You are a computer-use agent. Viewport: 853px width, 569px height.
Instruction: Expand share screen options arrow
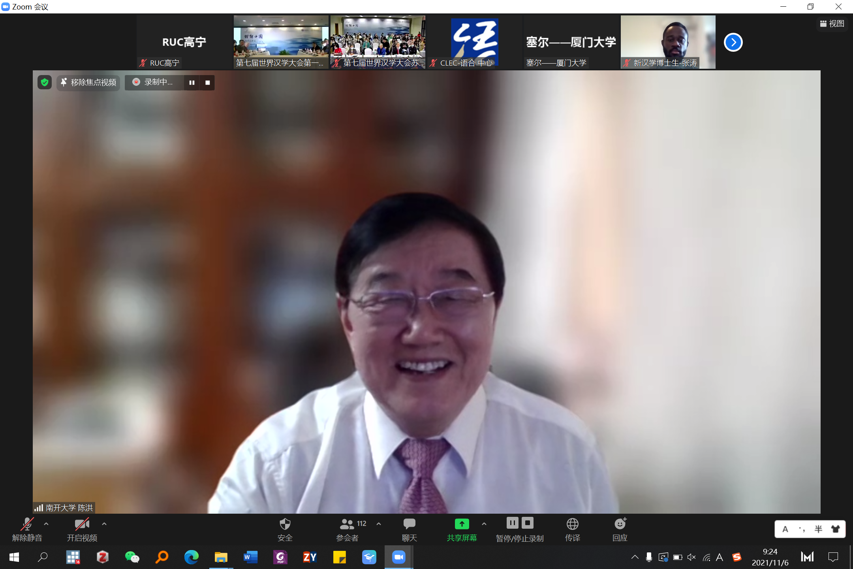[x=484, y=524]
